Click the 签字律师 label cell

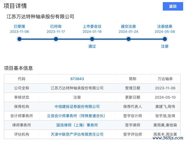133,125
